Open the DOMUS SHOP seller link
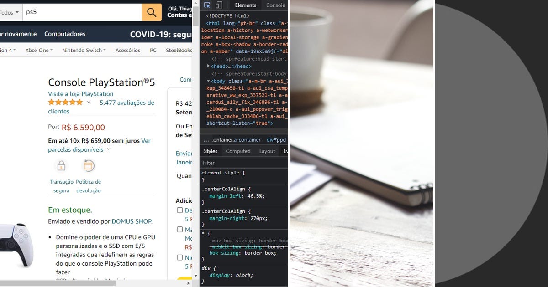The width and height of the screenshot is (548, 287). (132, 221)
